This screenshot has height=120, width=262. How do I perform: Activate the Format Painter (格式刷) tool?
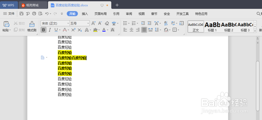click(x=32, y=26)
